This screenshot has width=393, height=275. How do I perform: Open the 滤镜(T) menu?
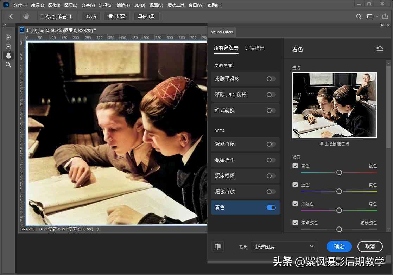pos(123,5)
